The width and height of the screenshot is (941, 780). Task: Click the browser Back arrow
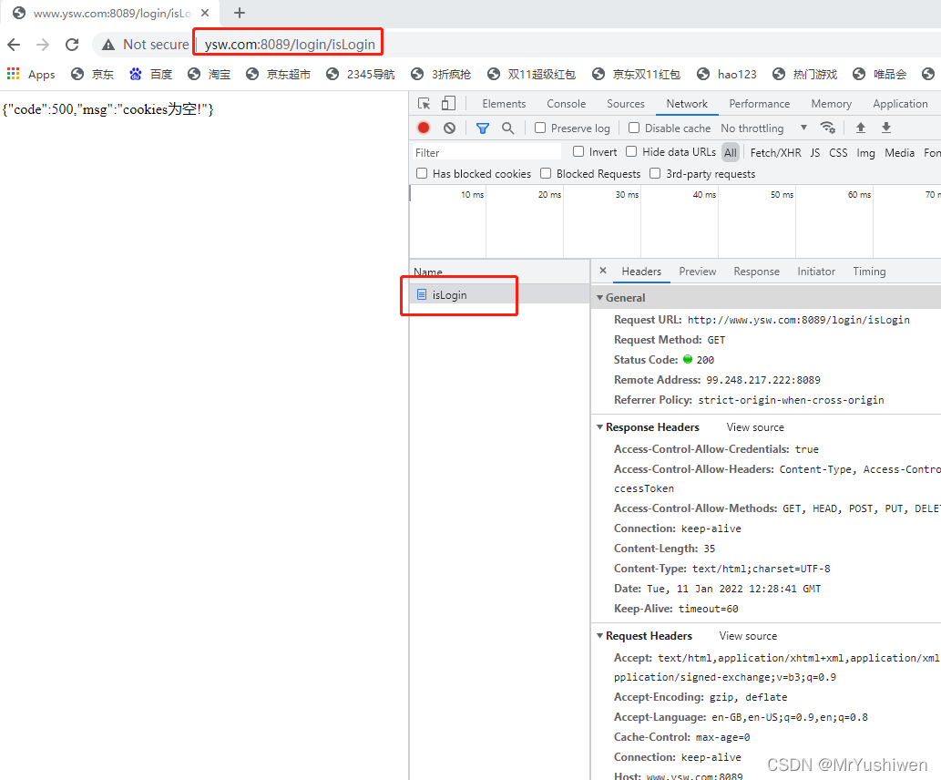click(x=14, y=45)
